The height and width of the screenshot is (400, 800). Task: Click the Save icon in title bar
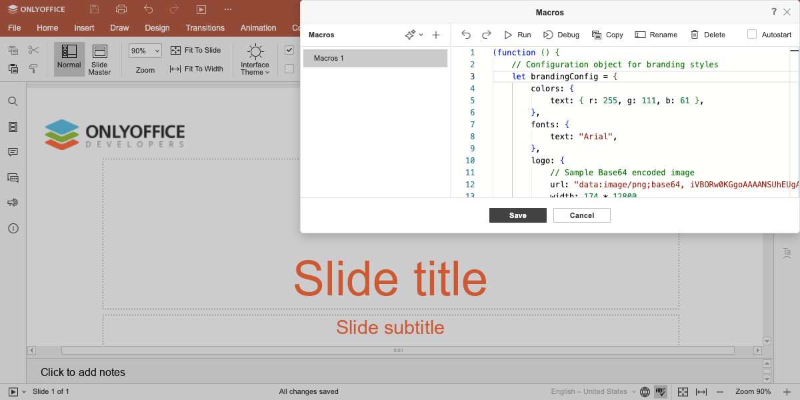point(94,9)
